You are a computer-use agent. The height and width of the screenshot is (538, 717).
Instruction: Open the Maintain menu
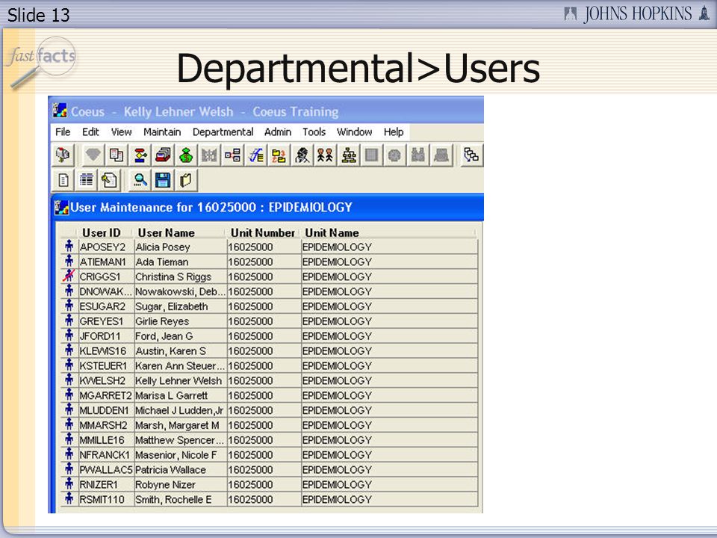click(x=162, y=132)
